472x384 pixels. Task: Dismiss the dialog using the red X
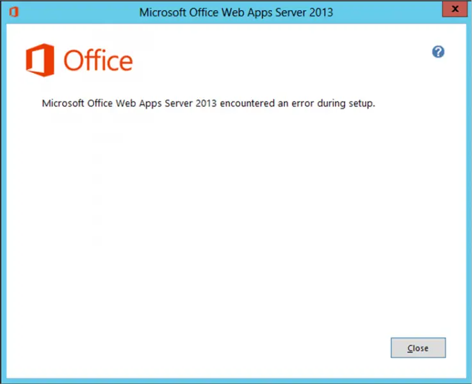pyautogui.click(x=455, y=9)
